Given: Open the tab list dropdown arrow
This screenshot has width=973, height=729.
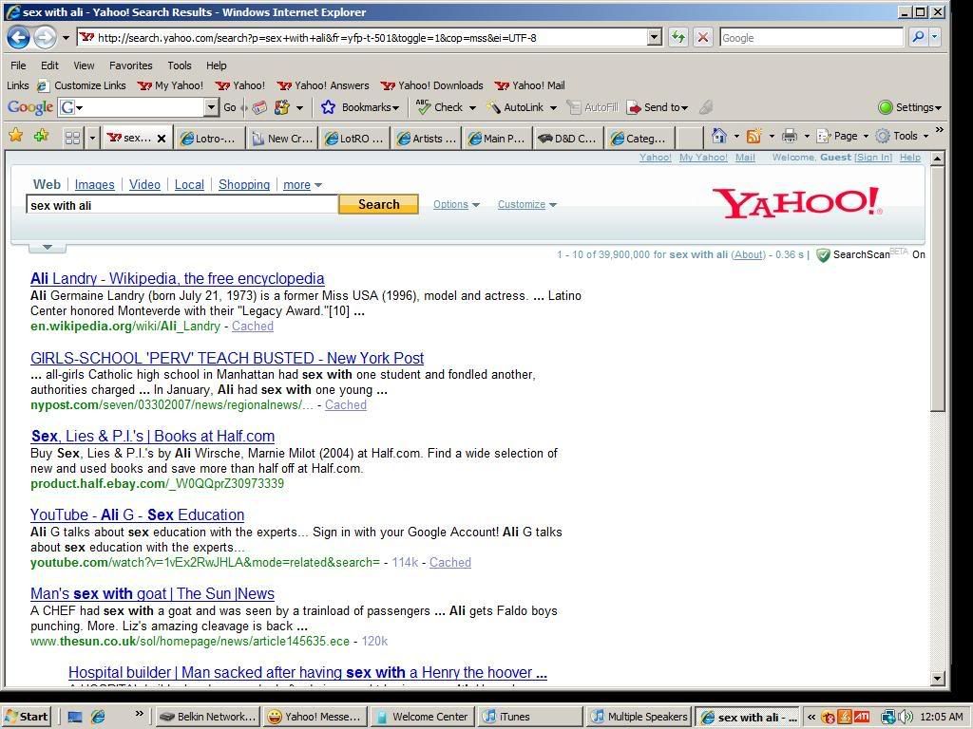Looking at the screenshot, I should coord(92,138).
